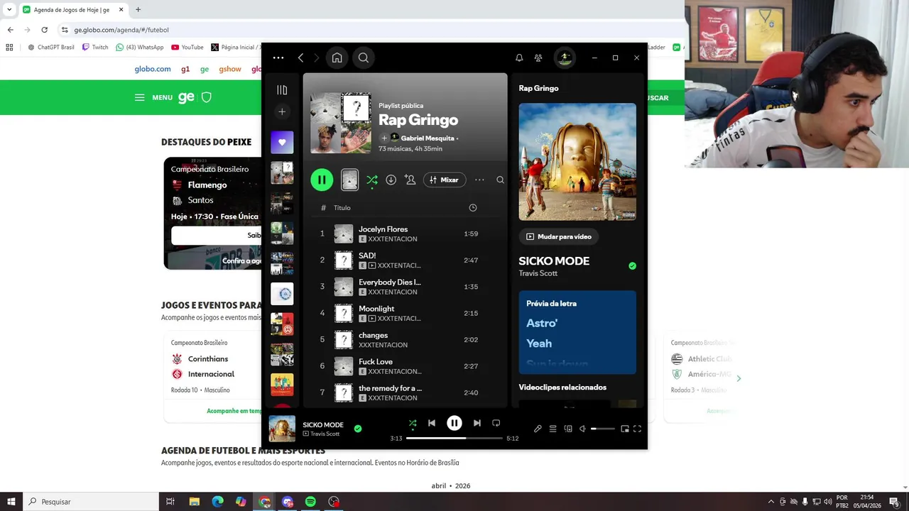The height and width of the screenshot is (511, 909).
Task: Open the Astroworld album cover in side panel
Action: coord(577,162)
